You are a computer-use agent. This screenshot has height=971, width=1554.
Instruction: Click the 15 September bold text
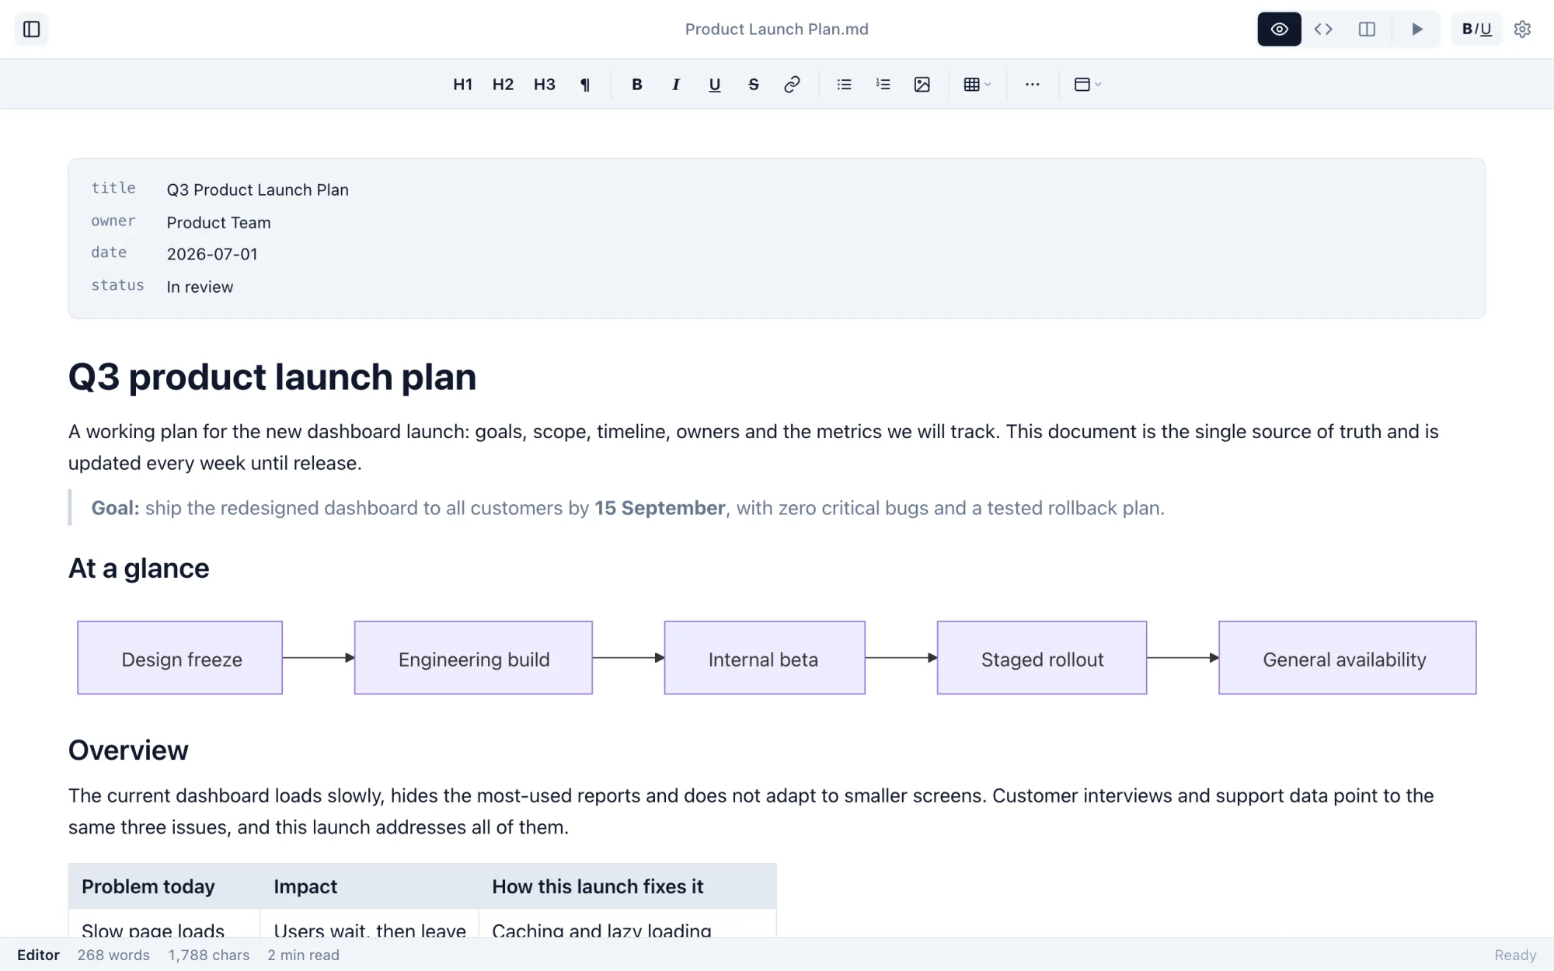tap(660, 508)
